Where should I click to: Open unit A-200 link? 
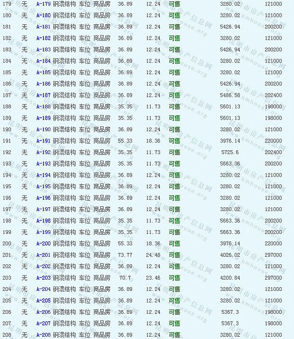[43, 243]
